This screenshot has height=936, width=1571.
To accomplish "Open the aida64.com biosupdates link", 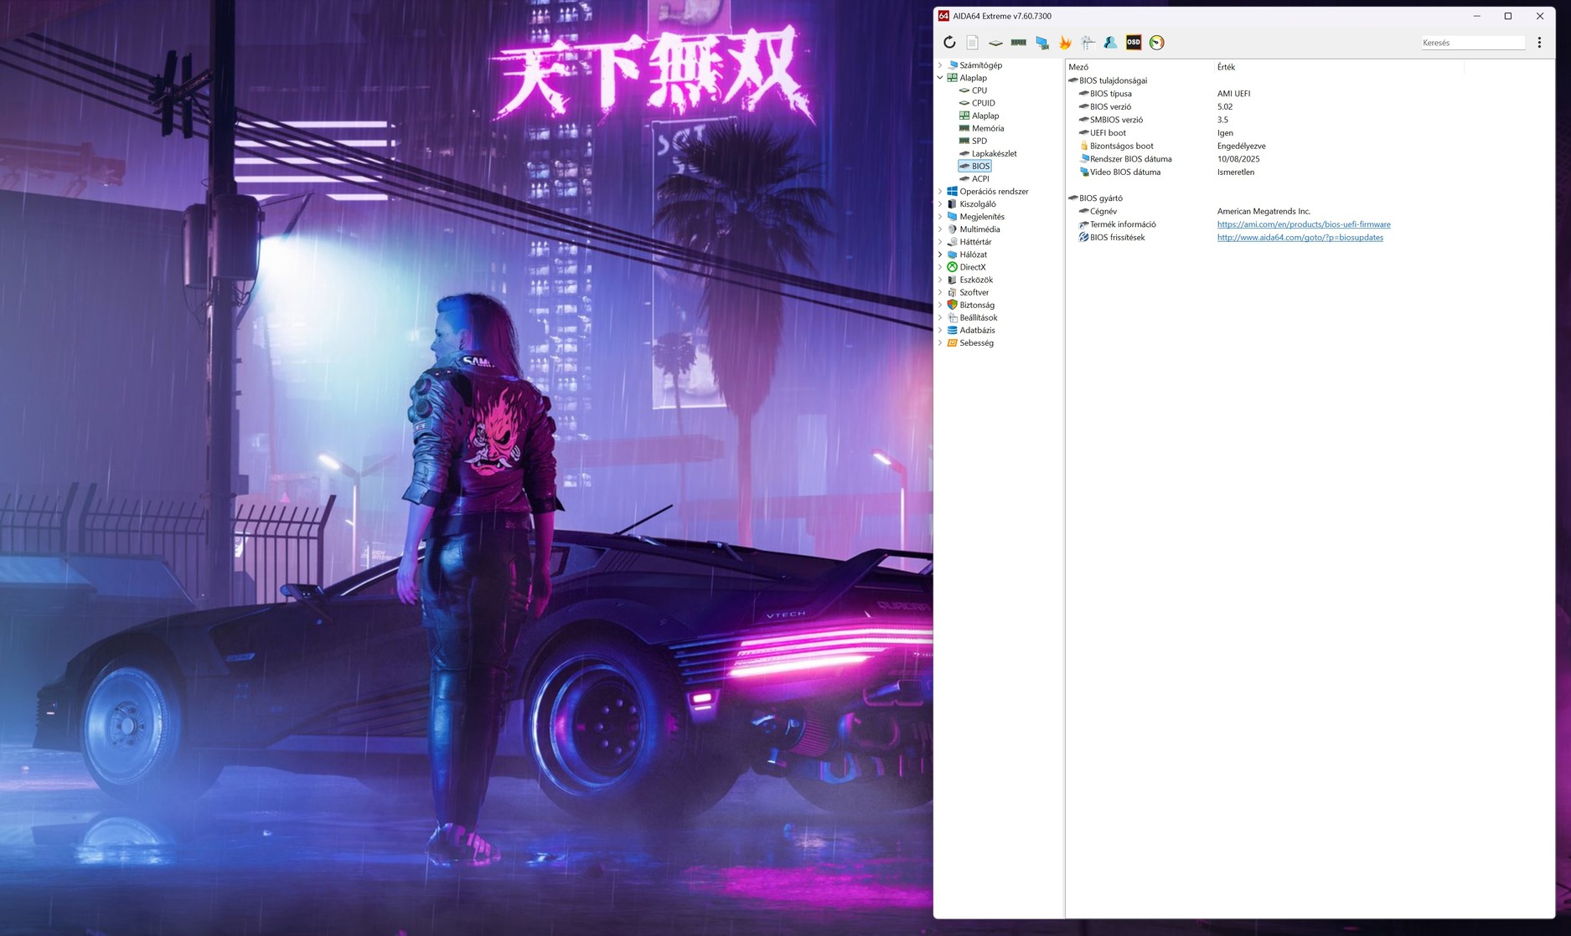I will [1300, 238].
